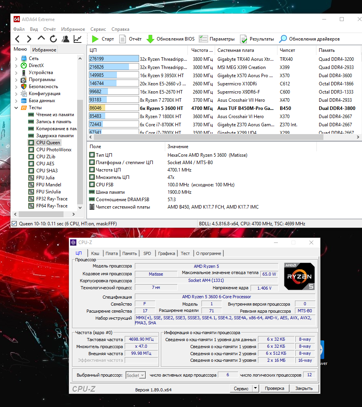Click the Память column header

tap(338, 50)
